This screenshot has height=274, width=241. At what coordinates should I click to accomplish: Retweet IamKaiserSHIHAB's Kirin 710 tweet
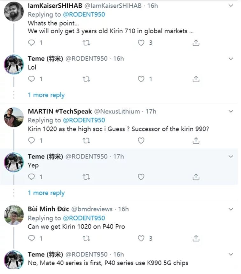pyautogui.click(x=86, y=42)
